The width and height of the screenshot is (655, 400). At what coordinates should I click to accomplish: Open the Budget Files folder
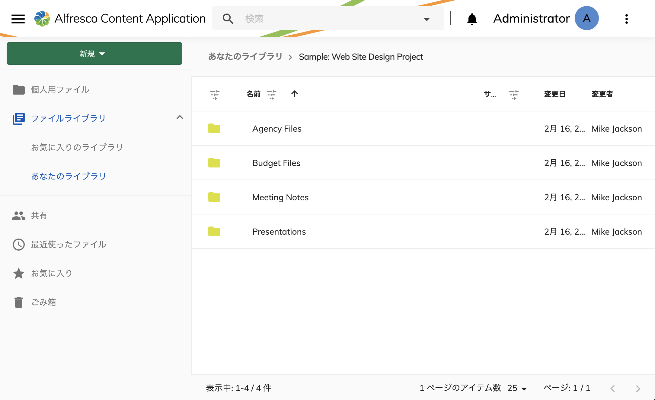pyautogui.click(x=276, y=163)
